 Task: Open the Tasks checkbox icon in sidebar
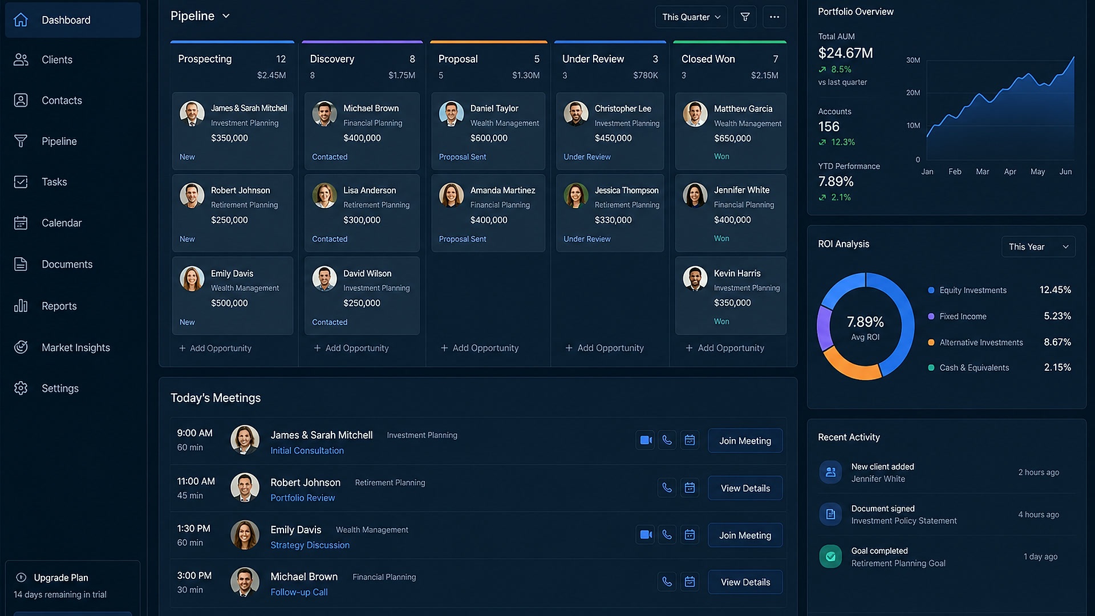coord(21,182)
